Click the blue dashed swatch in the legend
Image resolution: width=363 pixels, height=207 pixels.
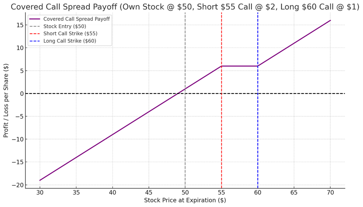point(35,41)
